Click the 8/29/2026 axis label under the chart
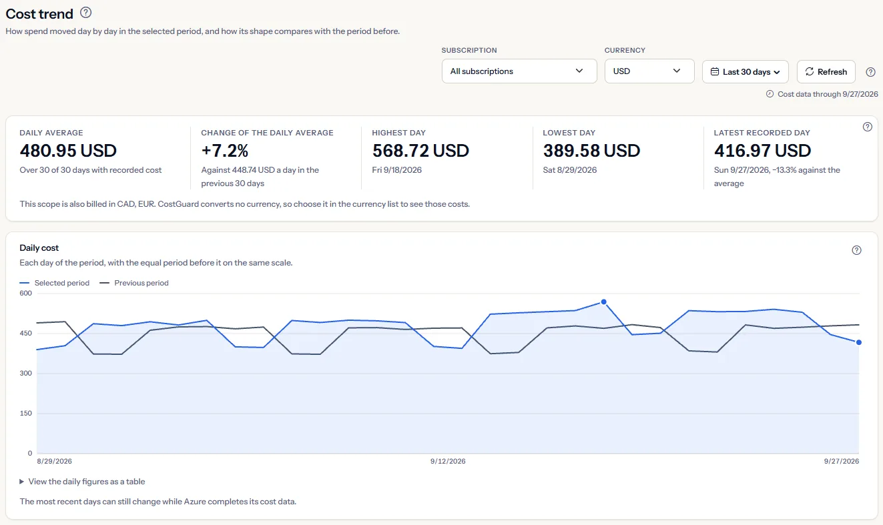Image resolution: width=883 pixels, height=525 pixels. [55, 462]
